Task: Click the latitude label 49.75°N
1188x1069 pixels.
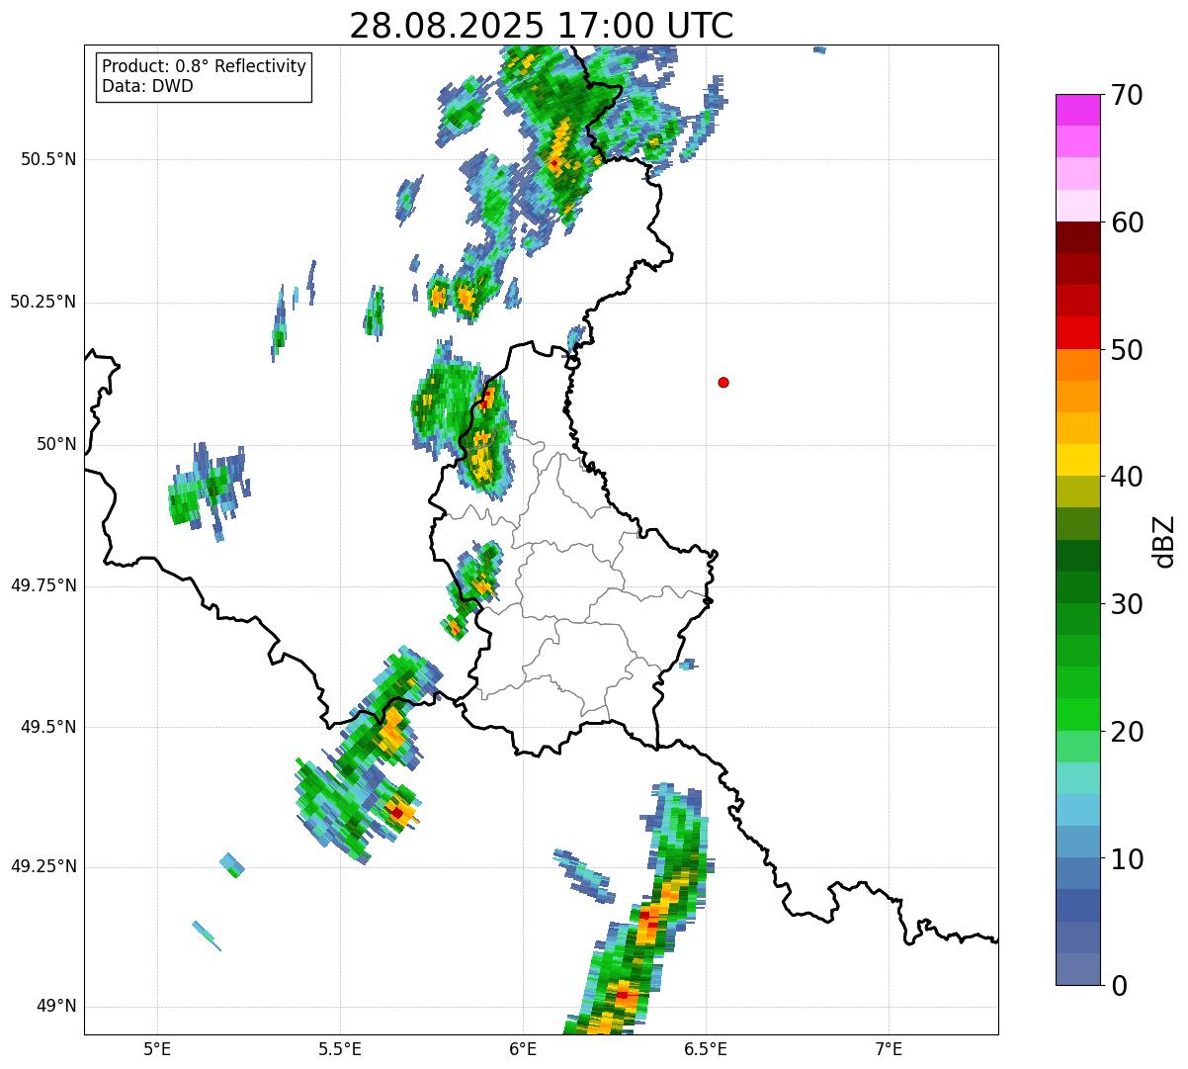Action: 43,585
